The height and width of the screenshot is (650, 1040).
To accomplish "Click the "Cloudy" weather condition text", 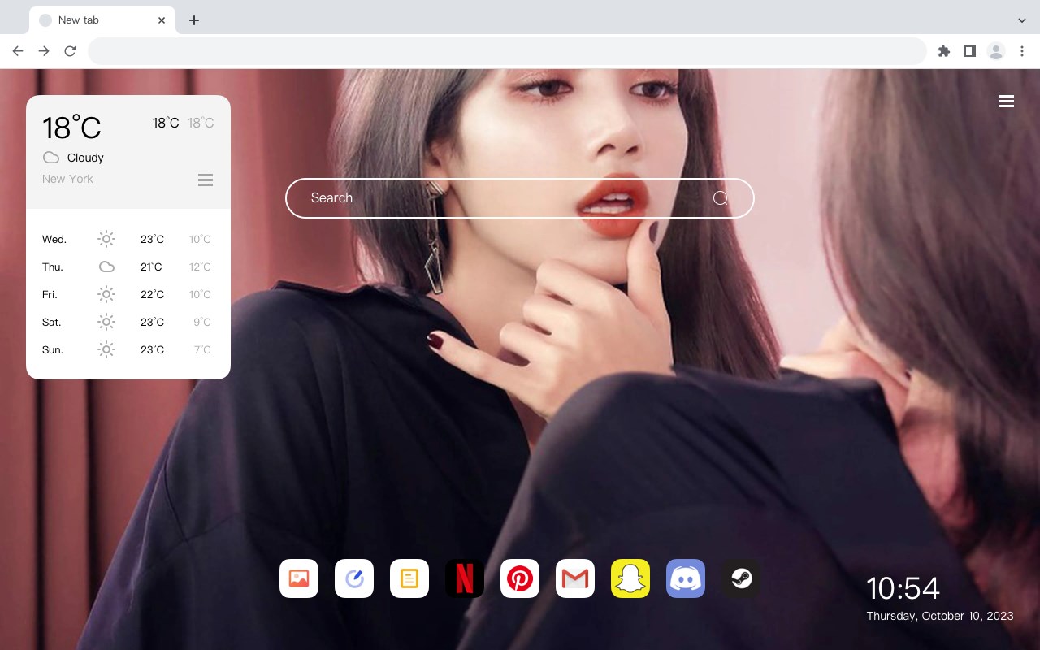I will 85,158.
